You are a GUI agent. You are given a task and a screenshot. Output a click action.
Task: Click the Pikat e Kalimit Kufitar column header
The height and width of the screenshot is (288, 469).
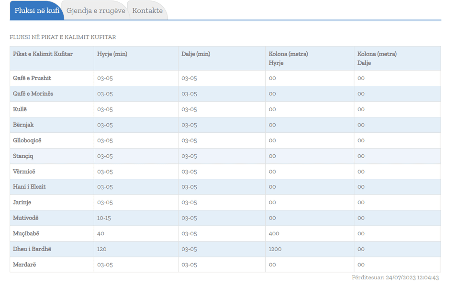click(x=43, y=54)
